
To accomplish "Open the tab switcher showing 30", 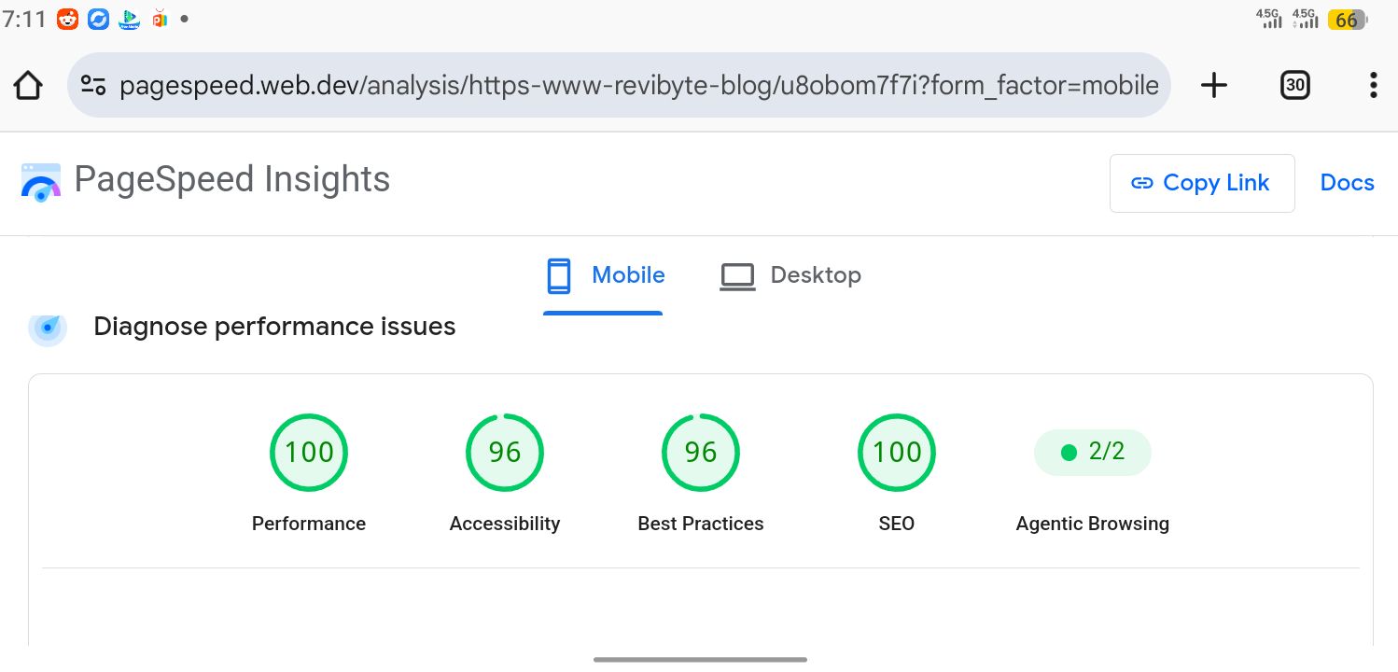I will pyautogui.click(x=1294, y=86).
